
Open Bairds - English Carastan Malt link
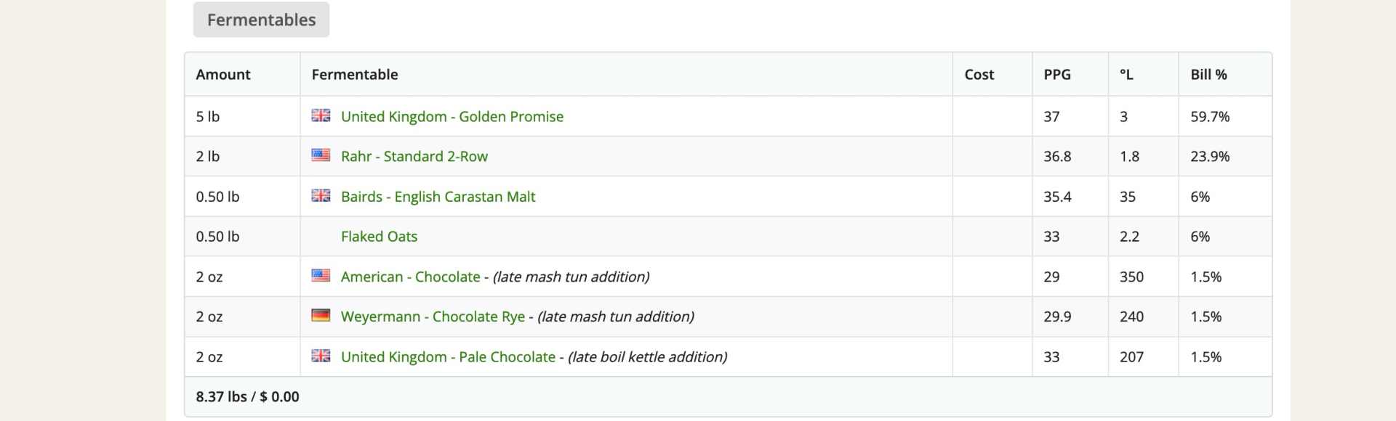click(x=438, y=197)
